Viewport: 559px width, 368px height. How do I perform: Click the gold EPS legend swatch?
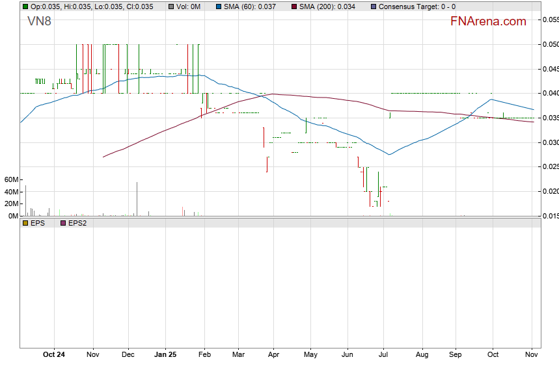25,223
